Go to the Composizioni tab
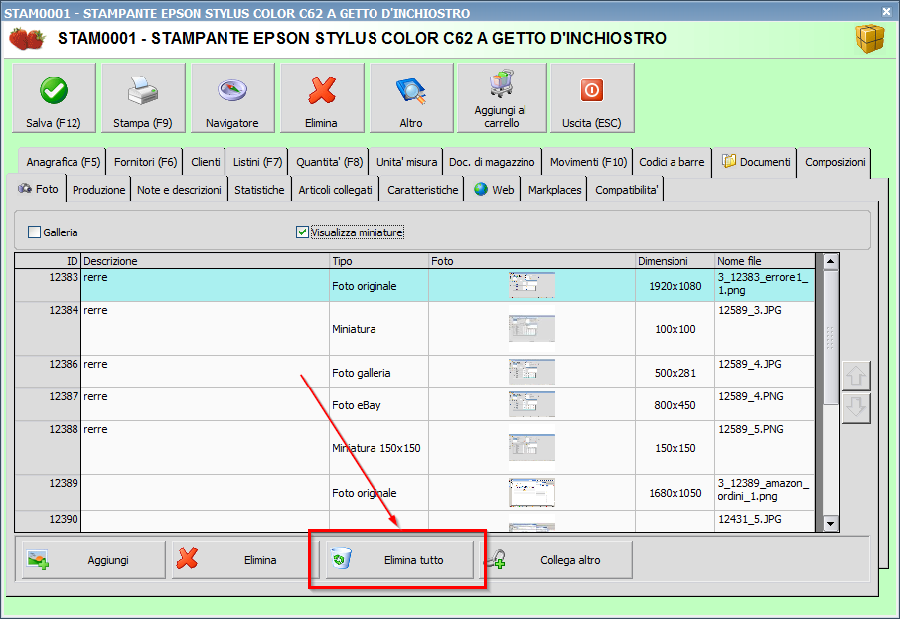Image resolution: width=900 pixels, height=619 pixels. (834, 162)
